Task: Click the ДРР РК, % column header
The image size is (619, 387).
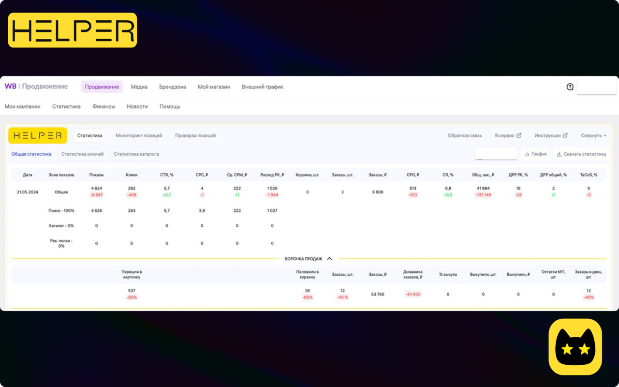Action: click(x=518, y=175)
